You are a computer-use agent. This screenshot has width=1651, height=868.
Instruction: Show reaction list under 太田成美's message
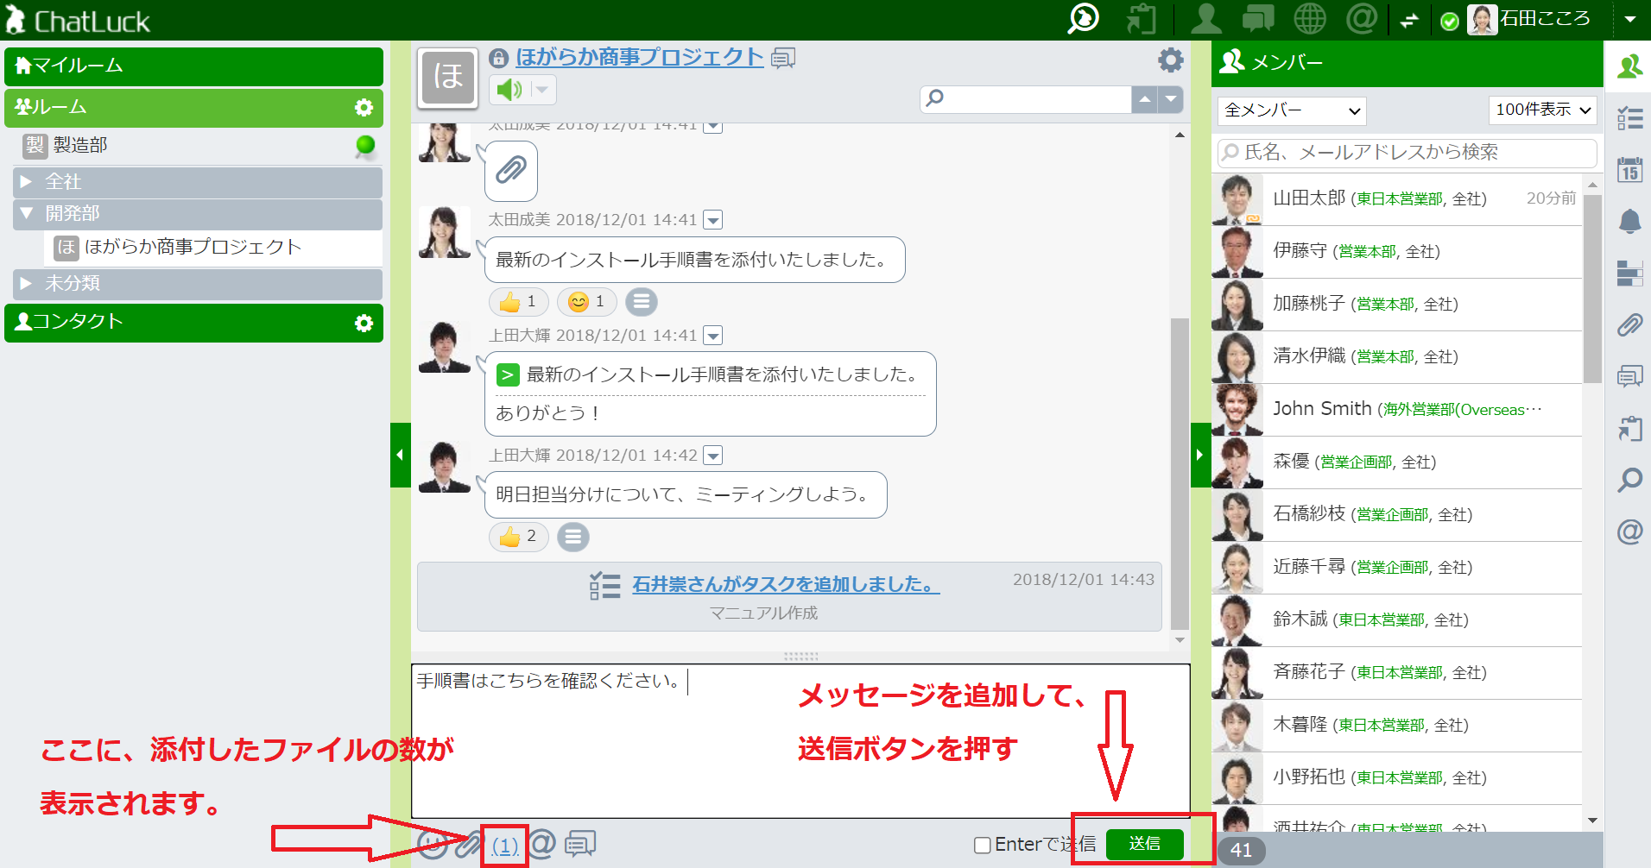pos(641,302)
